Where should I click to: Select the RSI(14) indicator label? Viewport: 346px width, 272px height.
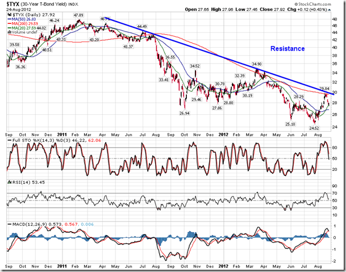(x=21, y=183)
